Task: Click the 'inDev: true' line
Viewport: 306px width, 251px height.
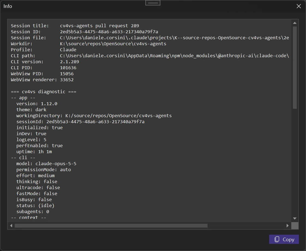Action: click(31, 134)
